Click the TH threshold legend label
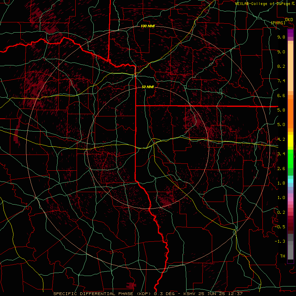296x296 pixels. point(283,256)
